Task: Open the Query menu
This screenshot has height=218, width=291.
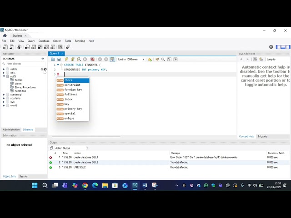Action: pyautogui.click(x=31, y=41)
